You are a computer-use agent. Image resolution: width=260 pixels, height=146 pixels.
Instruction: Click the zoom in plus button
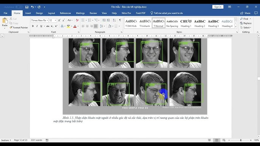pyautogui.click(x=251, y=140)
